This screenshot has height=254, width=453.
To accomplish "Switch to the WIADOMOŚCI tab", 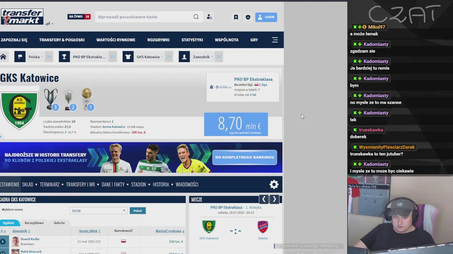I will (x=187, y=185).
